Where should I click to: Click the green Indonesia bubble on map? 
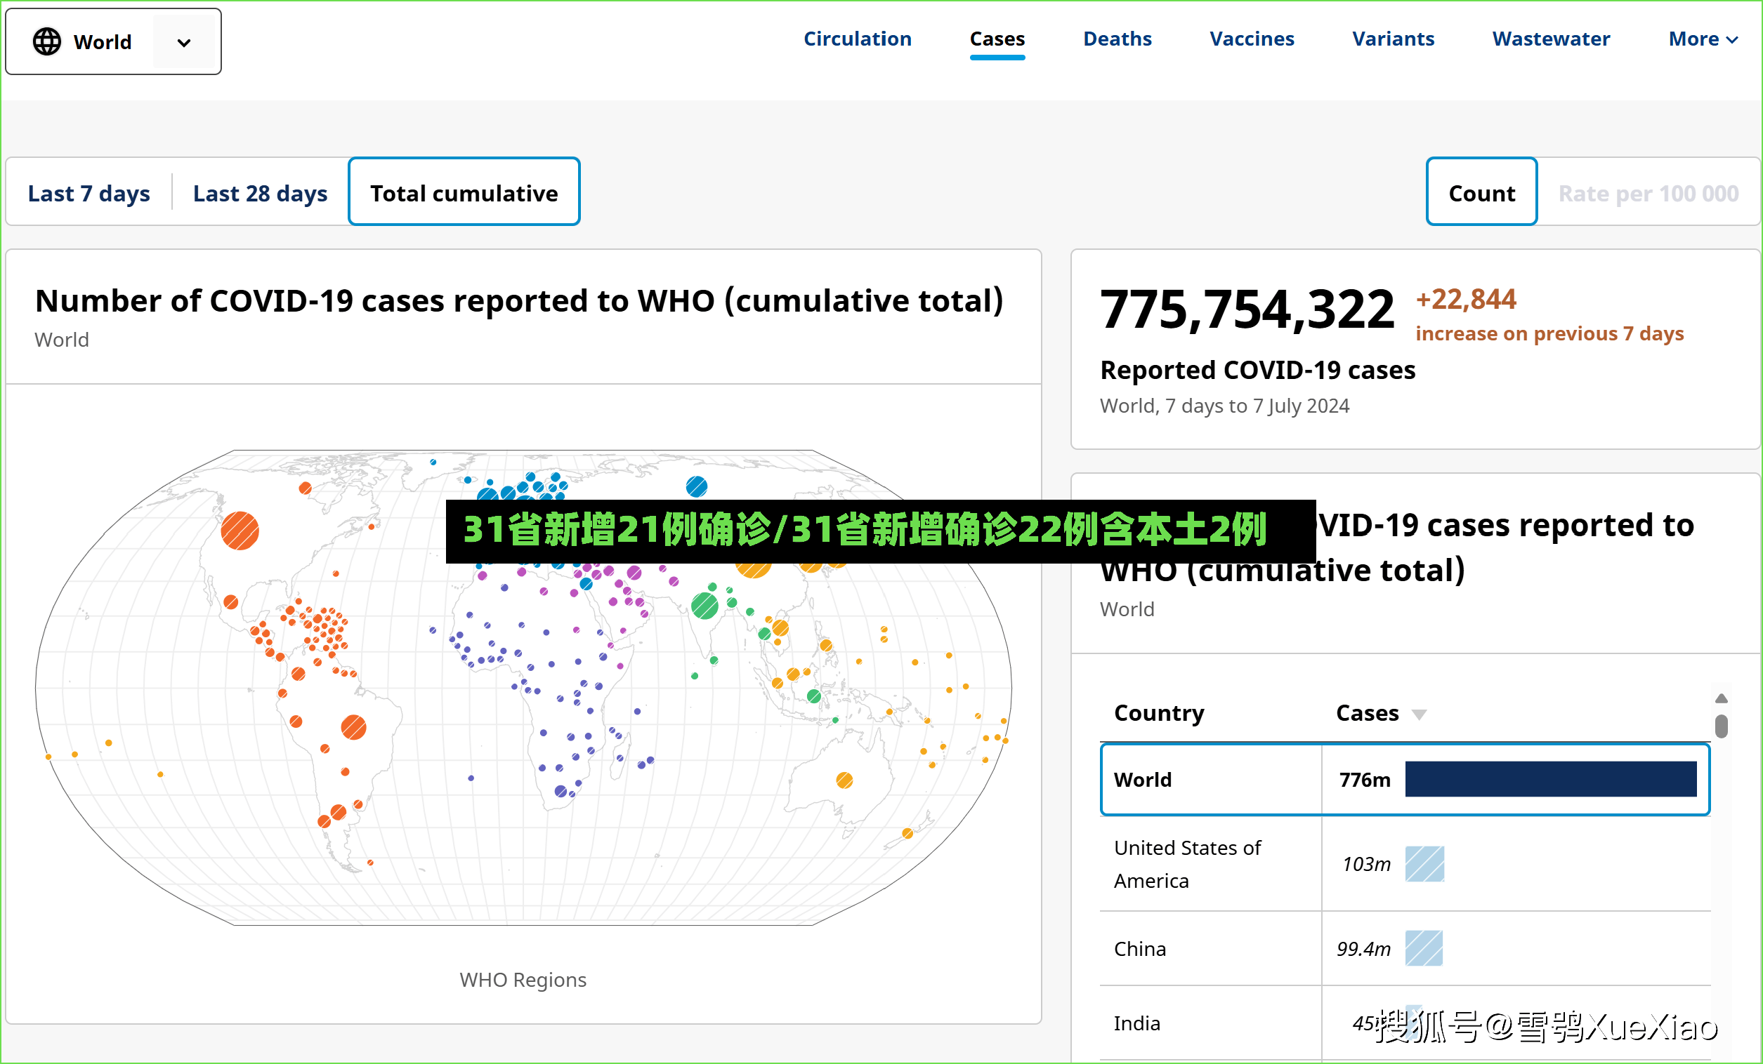coord(813,696)
